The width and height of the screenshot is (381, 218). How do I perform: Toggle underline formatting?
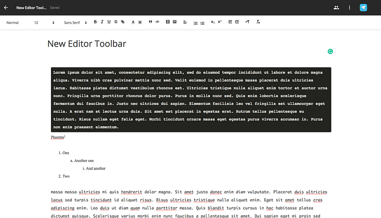click(109, 22)
